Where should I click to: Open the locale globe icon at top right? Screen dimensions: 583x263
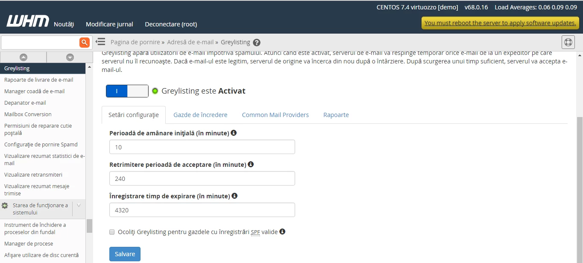568,42
